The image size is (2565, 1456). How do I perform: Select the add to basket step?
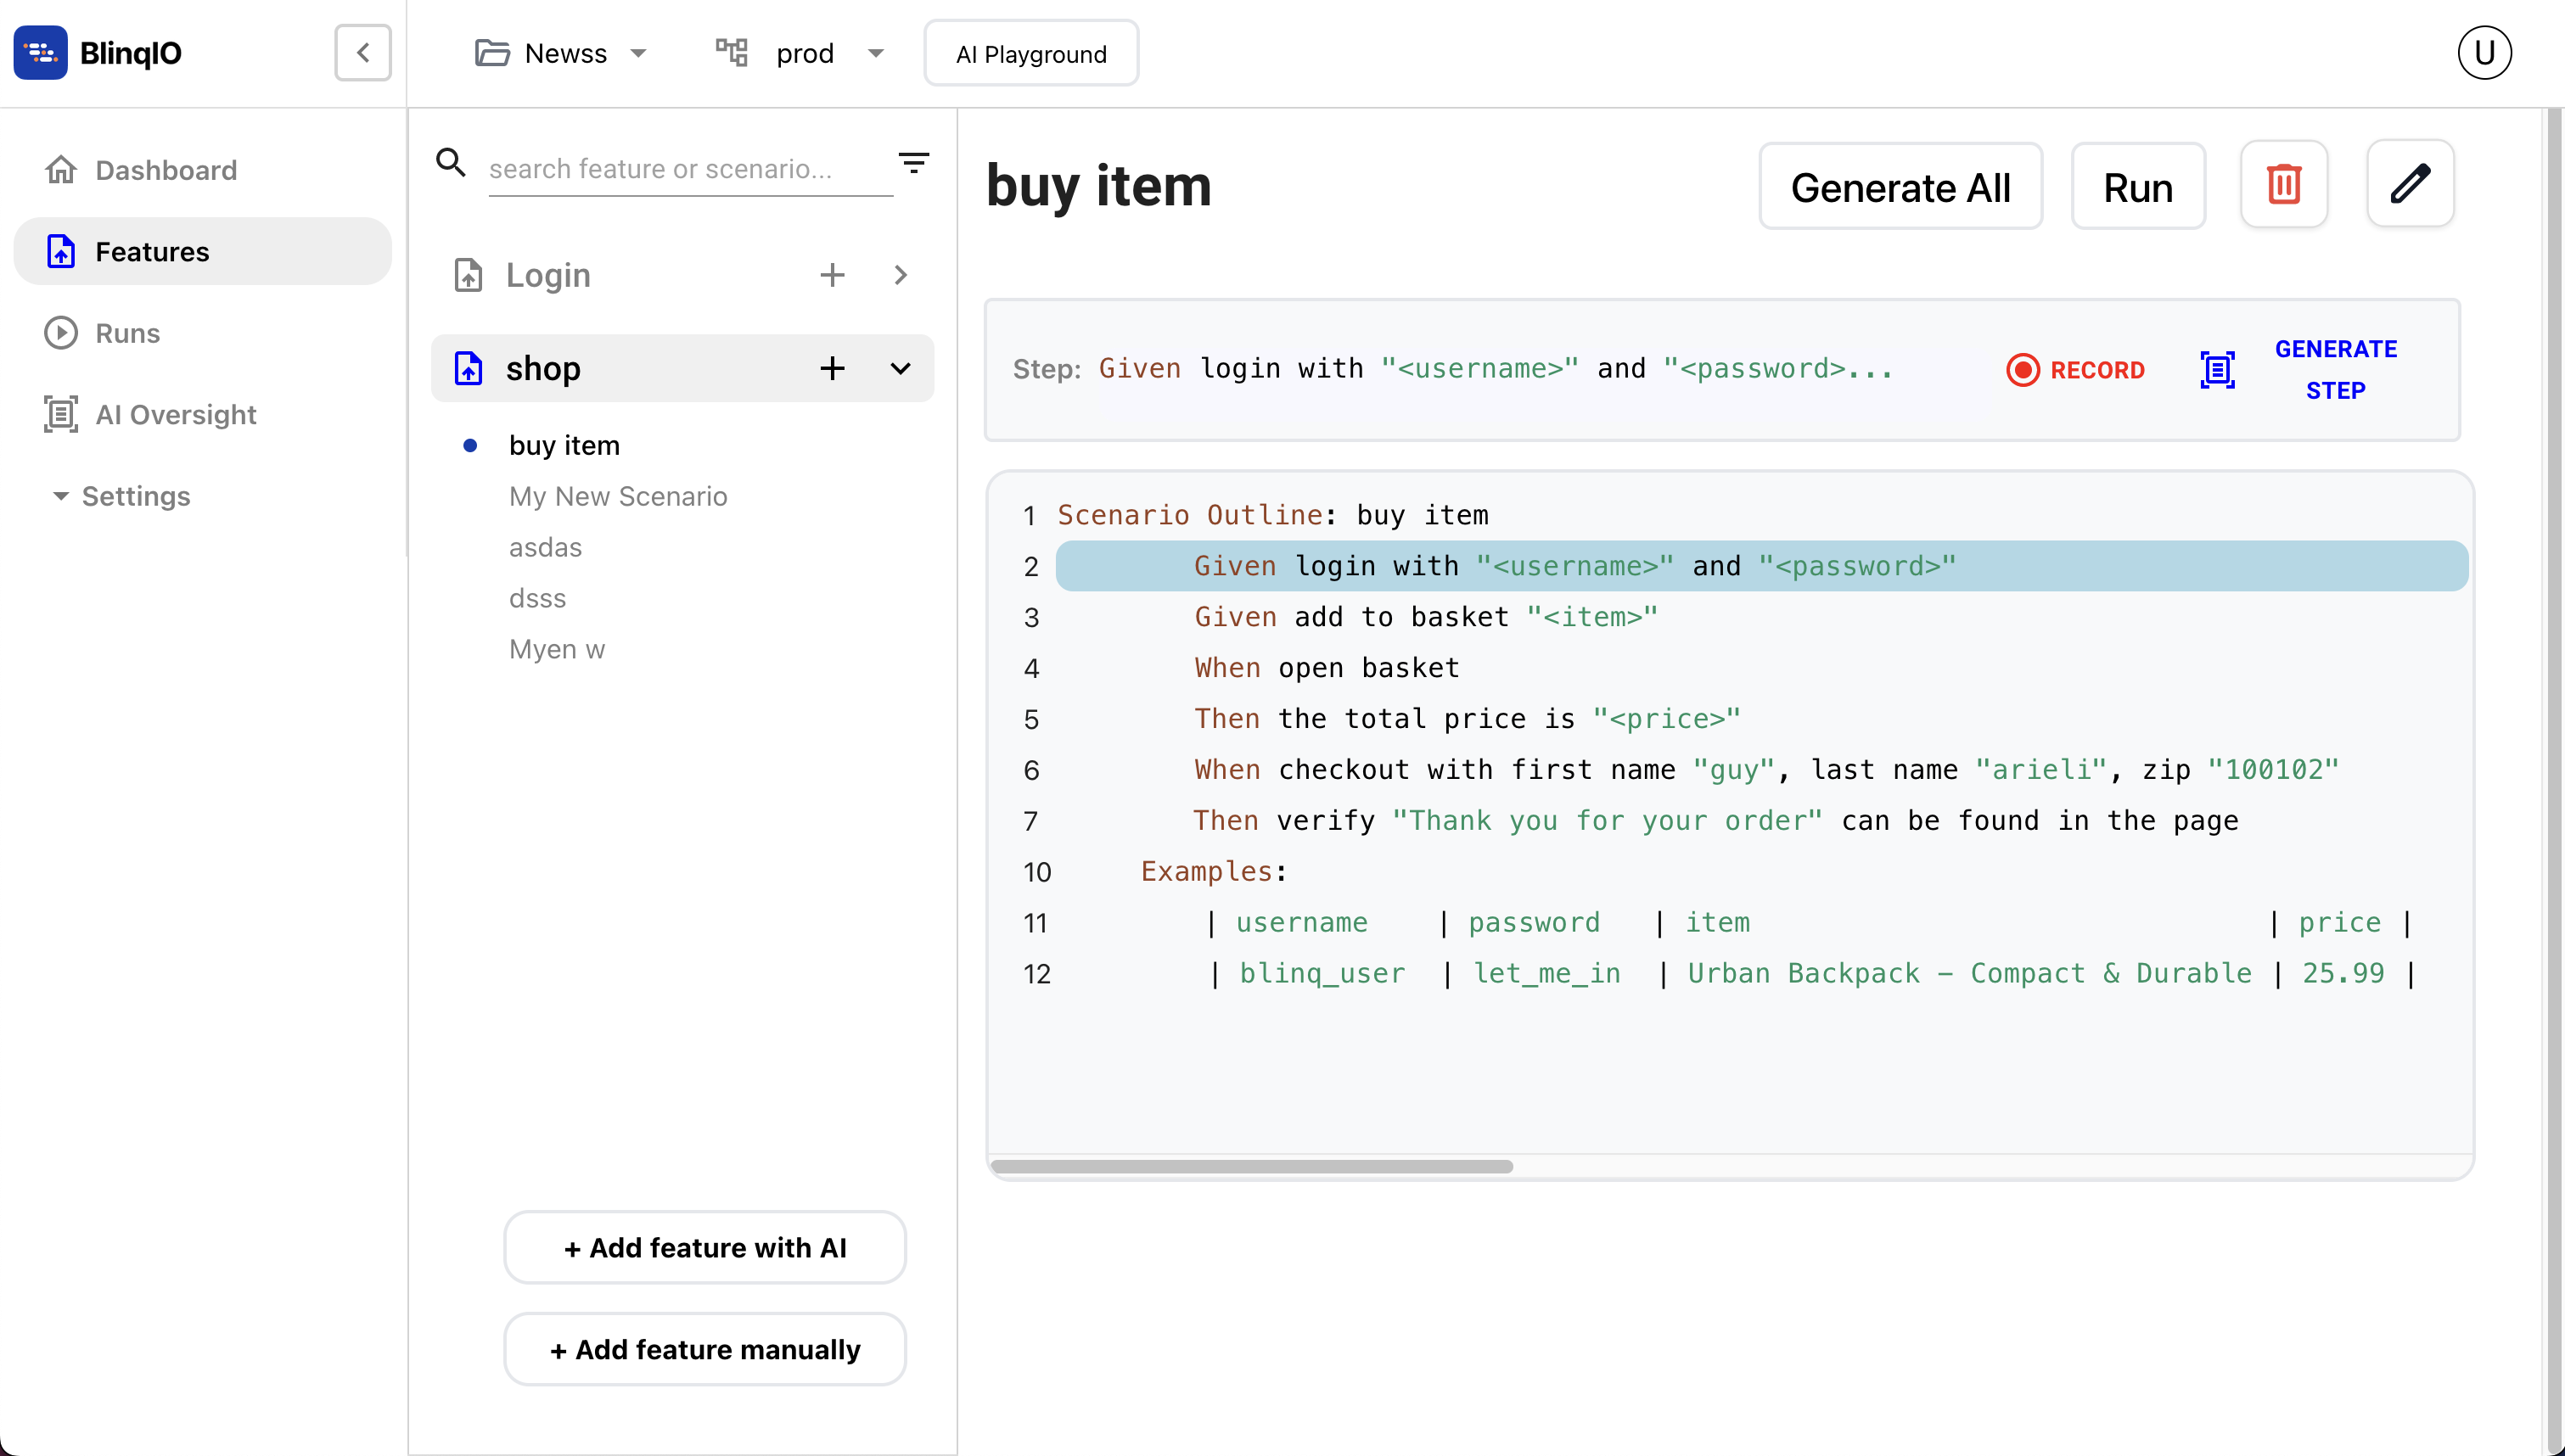coord(1426,617)
